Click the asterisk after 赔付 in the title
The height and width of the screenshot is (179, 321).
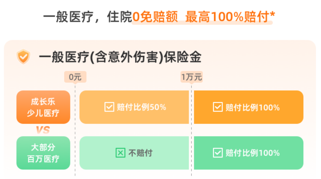(272, 14)
